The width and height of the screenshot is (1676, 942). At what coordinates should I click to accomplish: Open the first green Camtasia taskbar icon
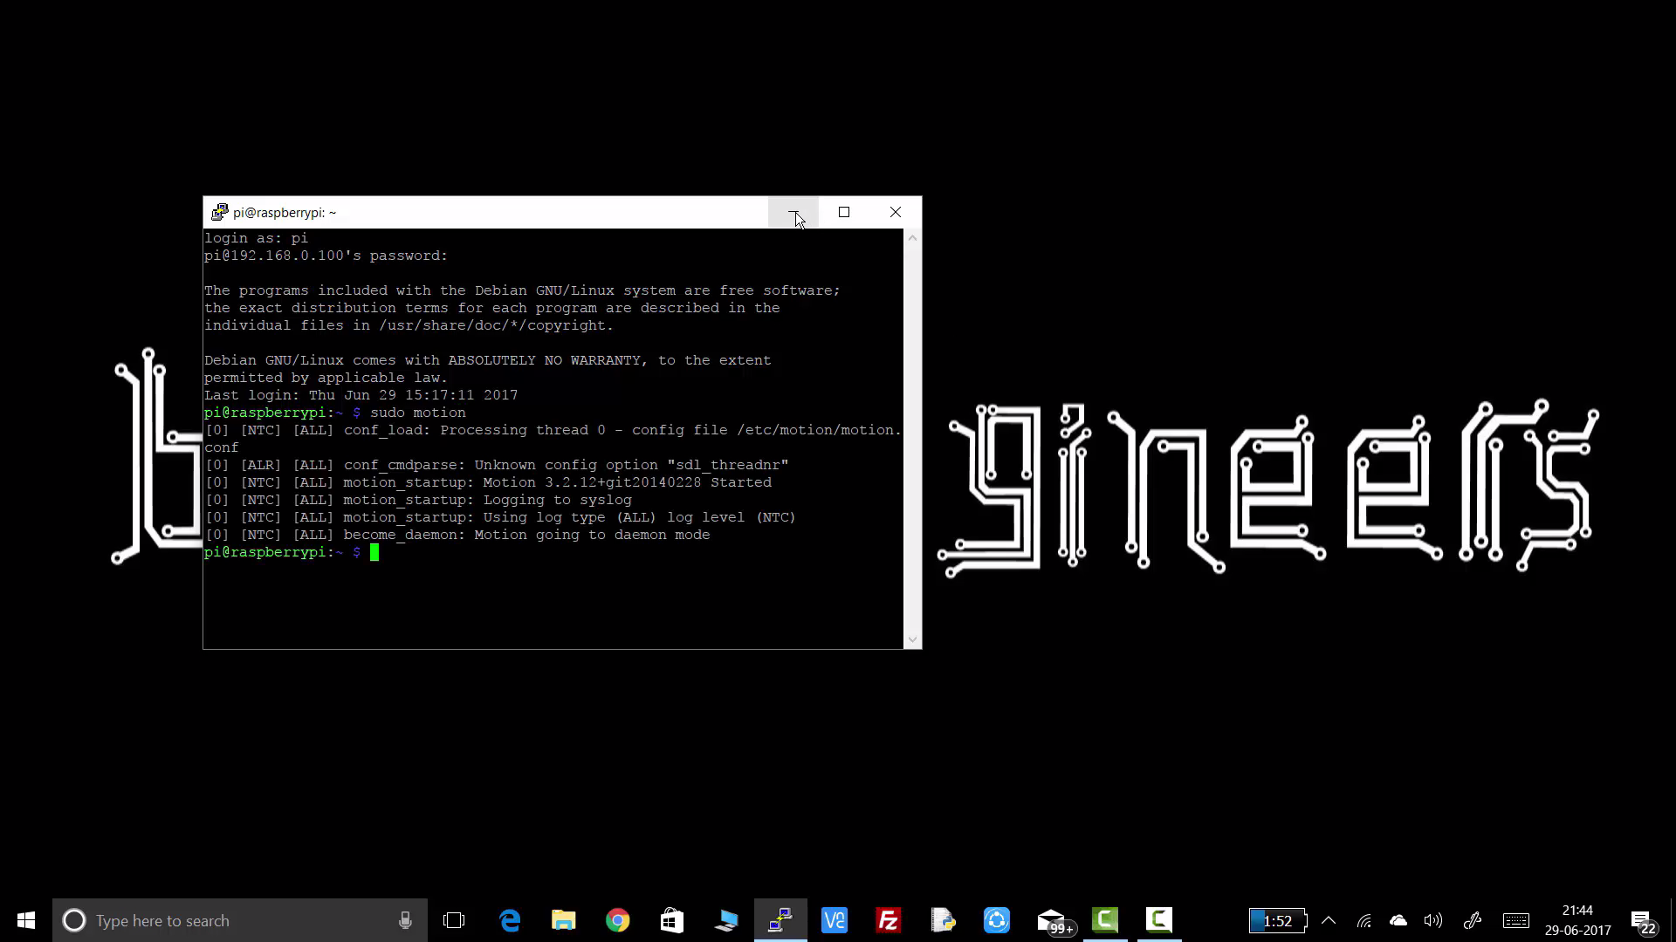1105,920
